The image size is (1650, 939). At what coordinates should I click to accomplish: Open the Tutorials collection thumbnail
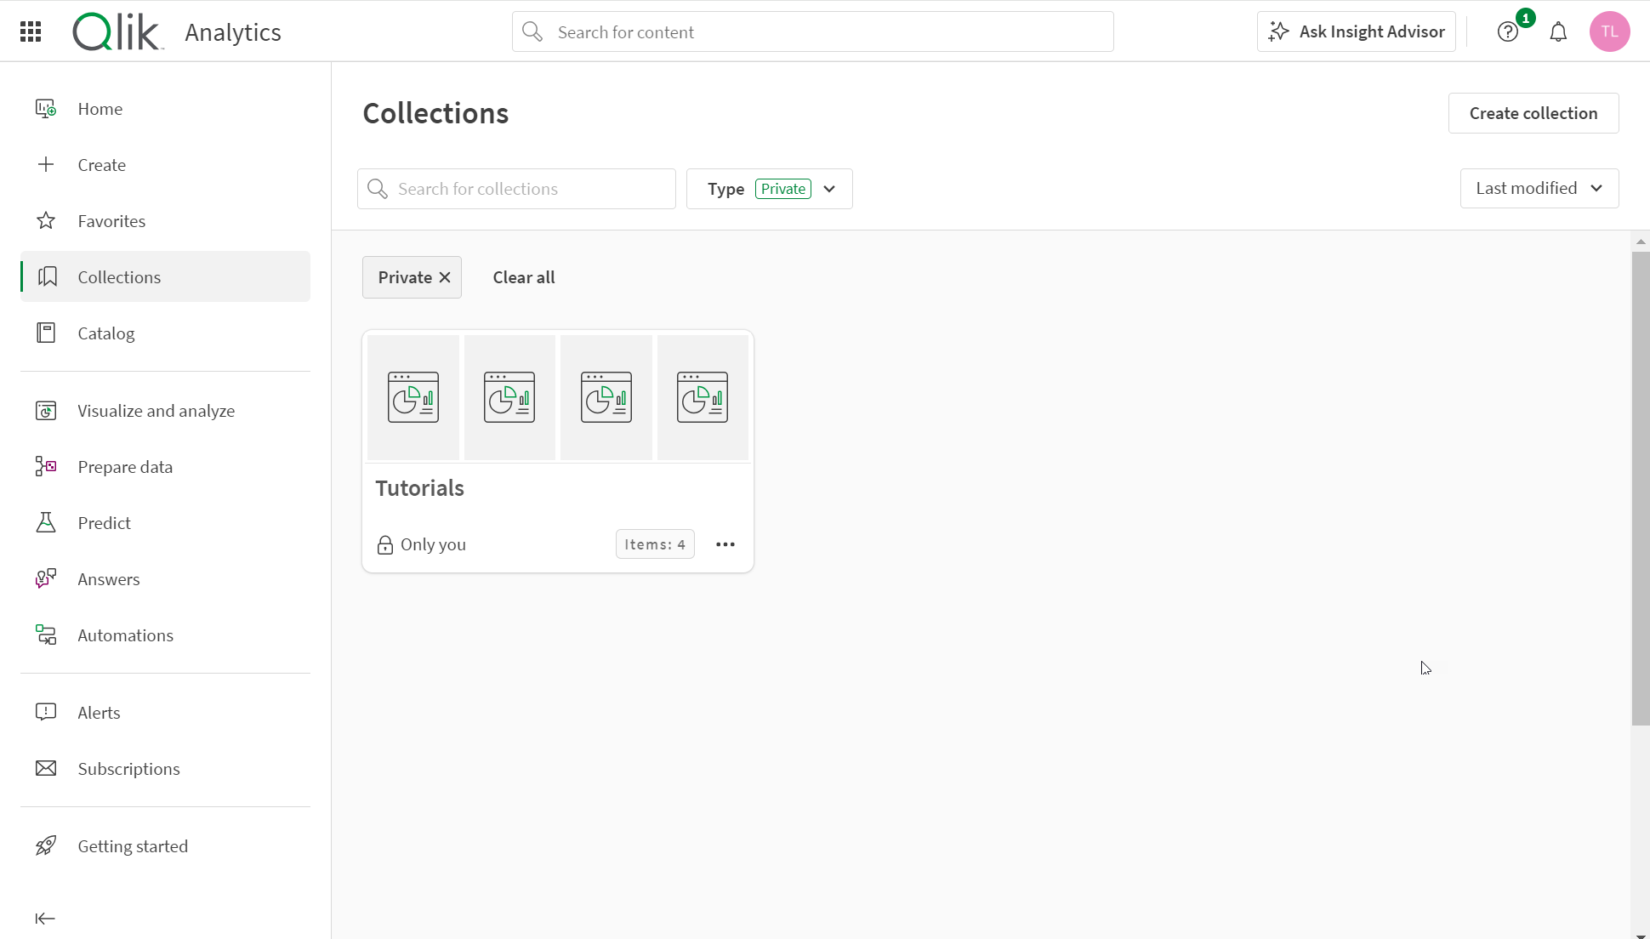(x=558, y=396)
